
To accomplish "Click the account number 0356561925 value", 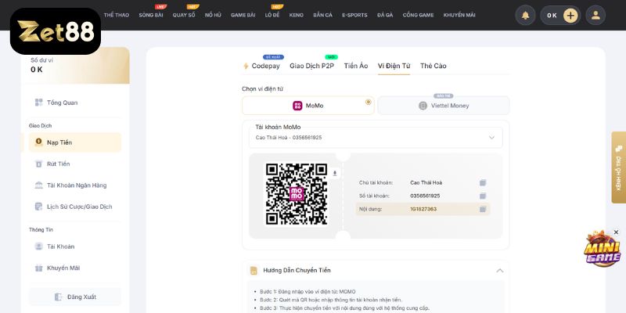I will pyautogui.click(x=425, y=196).
